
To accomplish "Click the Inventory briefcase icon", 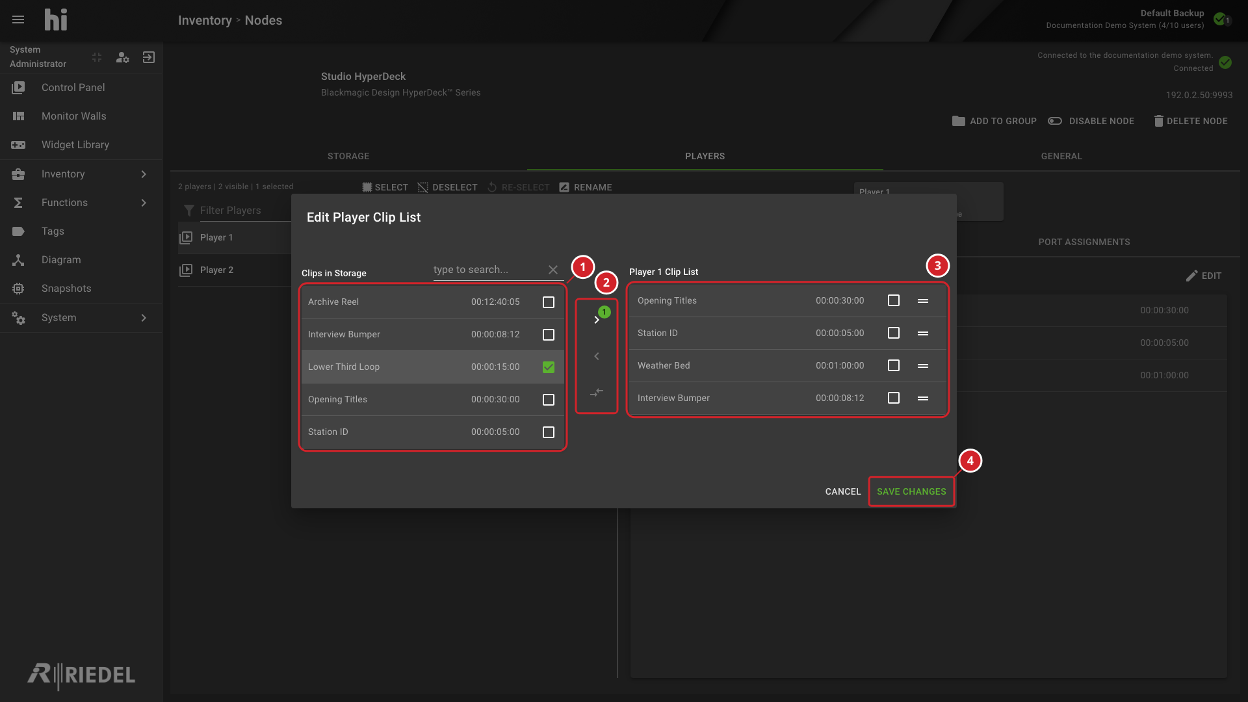I will [18, 174].
